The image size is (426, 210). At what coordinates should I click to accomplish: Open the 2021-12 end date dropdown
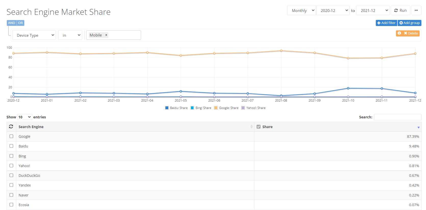[373, 10]
